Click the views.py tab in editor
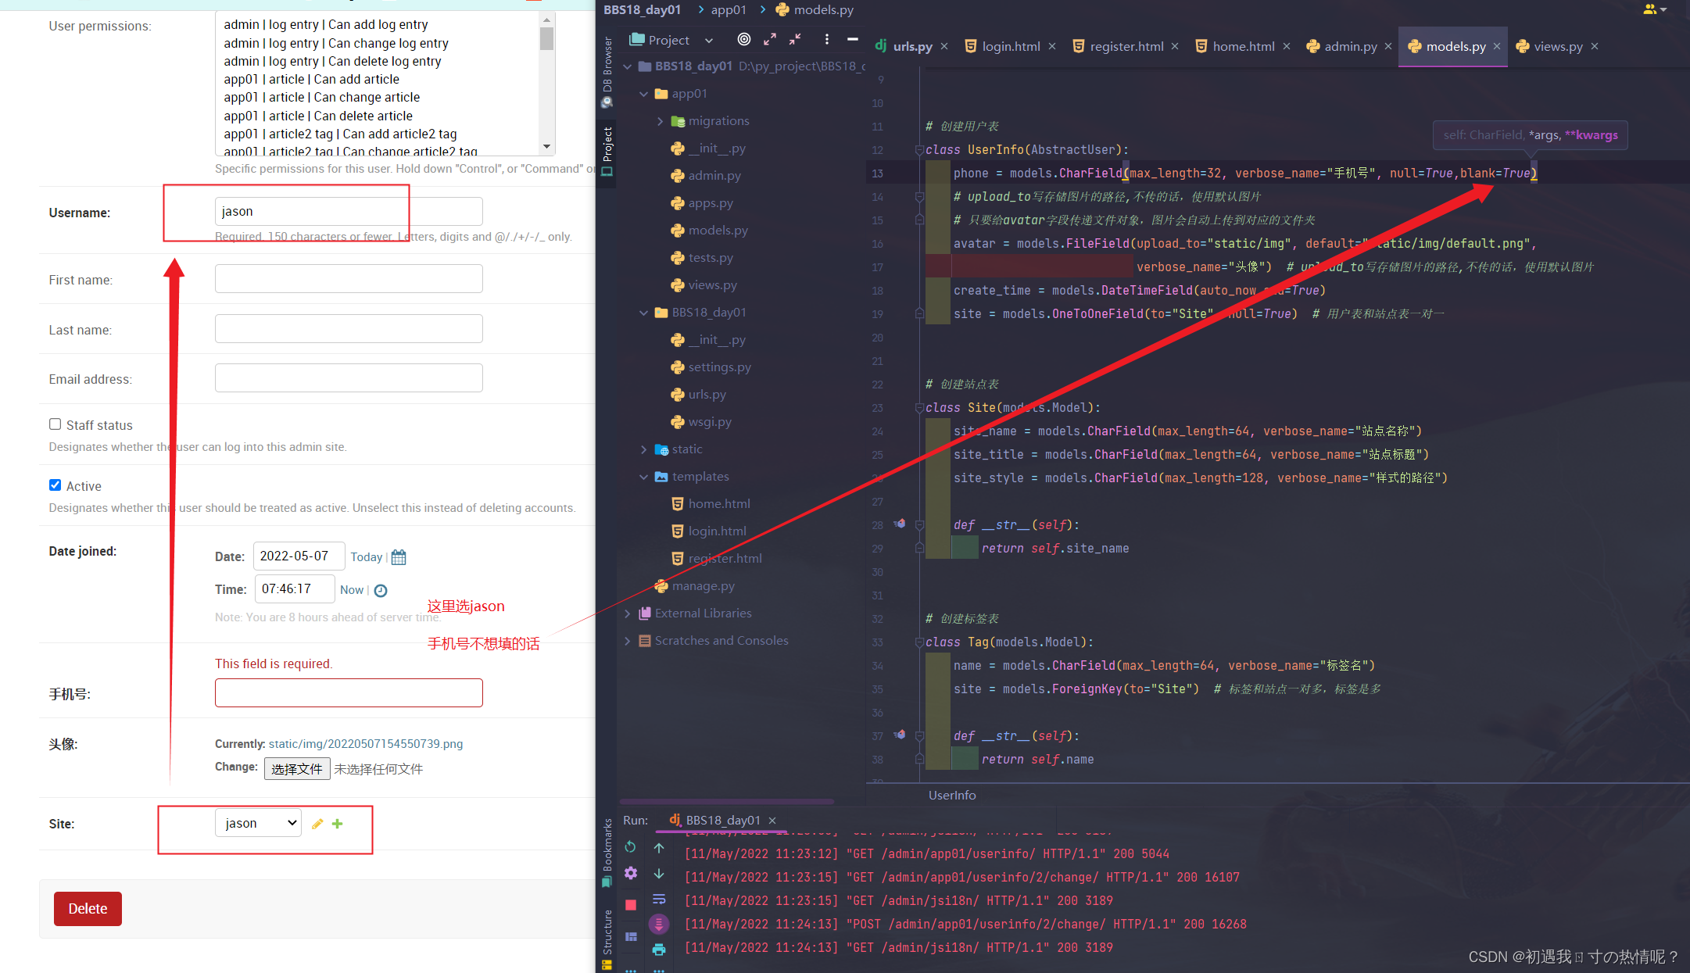This screenshot has width=1690, height=973. point(1556,46)
